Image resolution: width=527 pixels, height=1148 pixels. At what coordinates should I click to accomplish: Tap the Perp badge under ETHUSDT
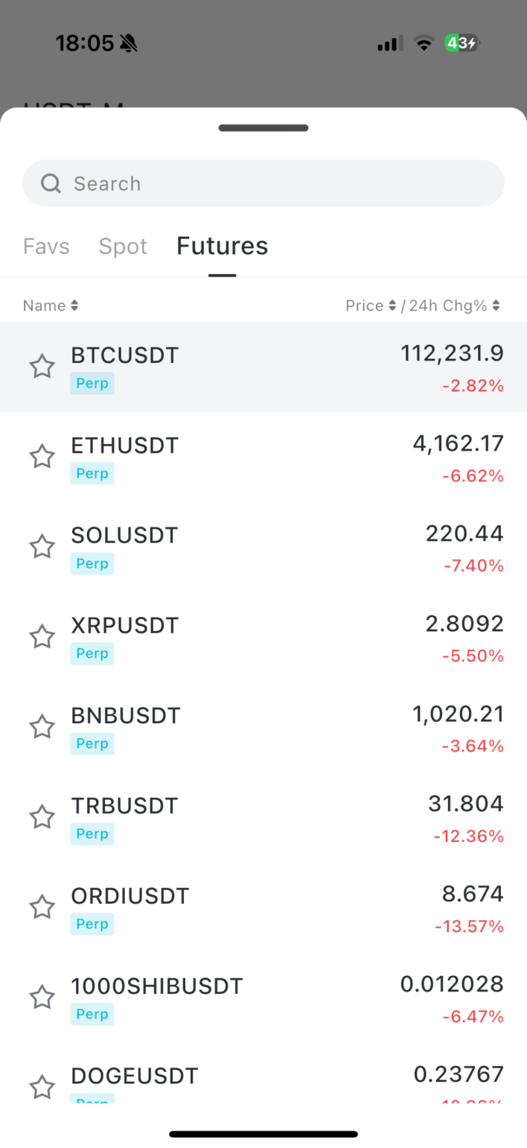tap(92, 473)
